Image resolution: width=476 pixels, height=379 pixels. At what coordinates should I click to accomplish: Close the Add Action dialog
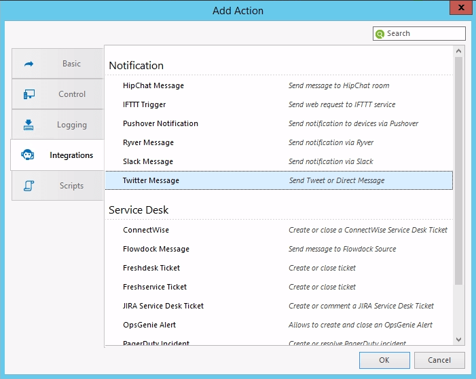pyautogui.click(x=461, y=7)
